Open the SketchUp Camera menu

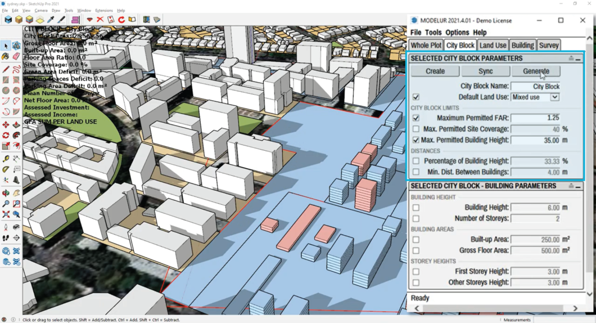pyautogui.click(x=41, y=10)
